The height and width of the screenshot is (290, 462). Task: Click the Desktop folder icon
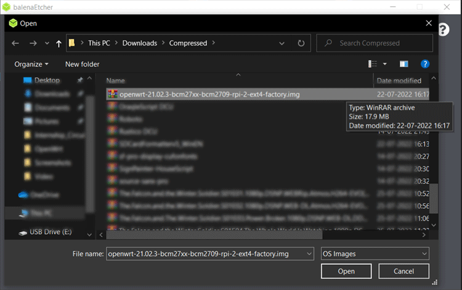click(x=27, y=80)
